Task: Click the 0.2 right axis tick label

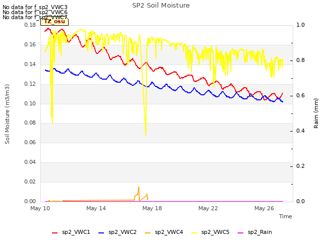Action: (x=300, y=166)
